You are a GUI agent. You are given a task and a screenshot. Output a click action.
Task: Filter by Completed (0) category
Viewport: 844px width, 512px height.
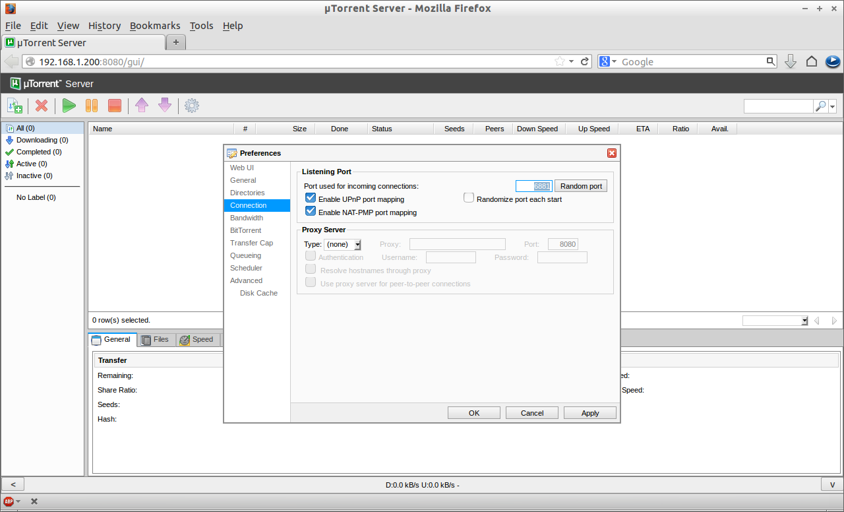[x=42, y=152]
